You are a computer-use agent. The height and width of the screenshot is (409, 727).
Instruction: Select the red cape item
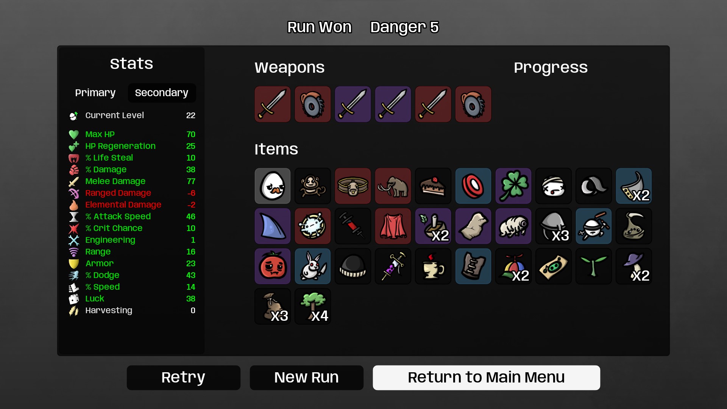pos(393,226)
